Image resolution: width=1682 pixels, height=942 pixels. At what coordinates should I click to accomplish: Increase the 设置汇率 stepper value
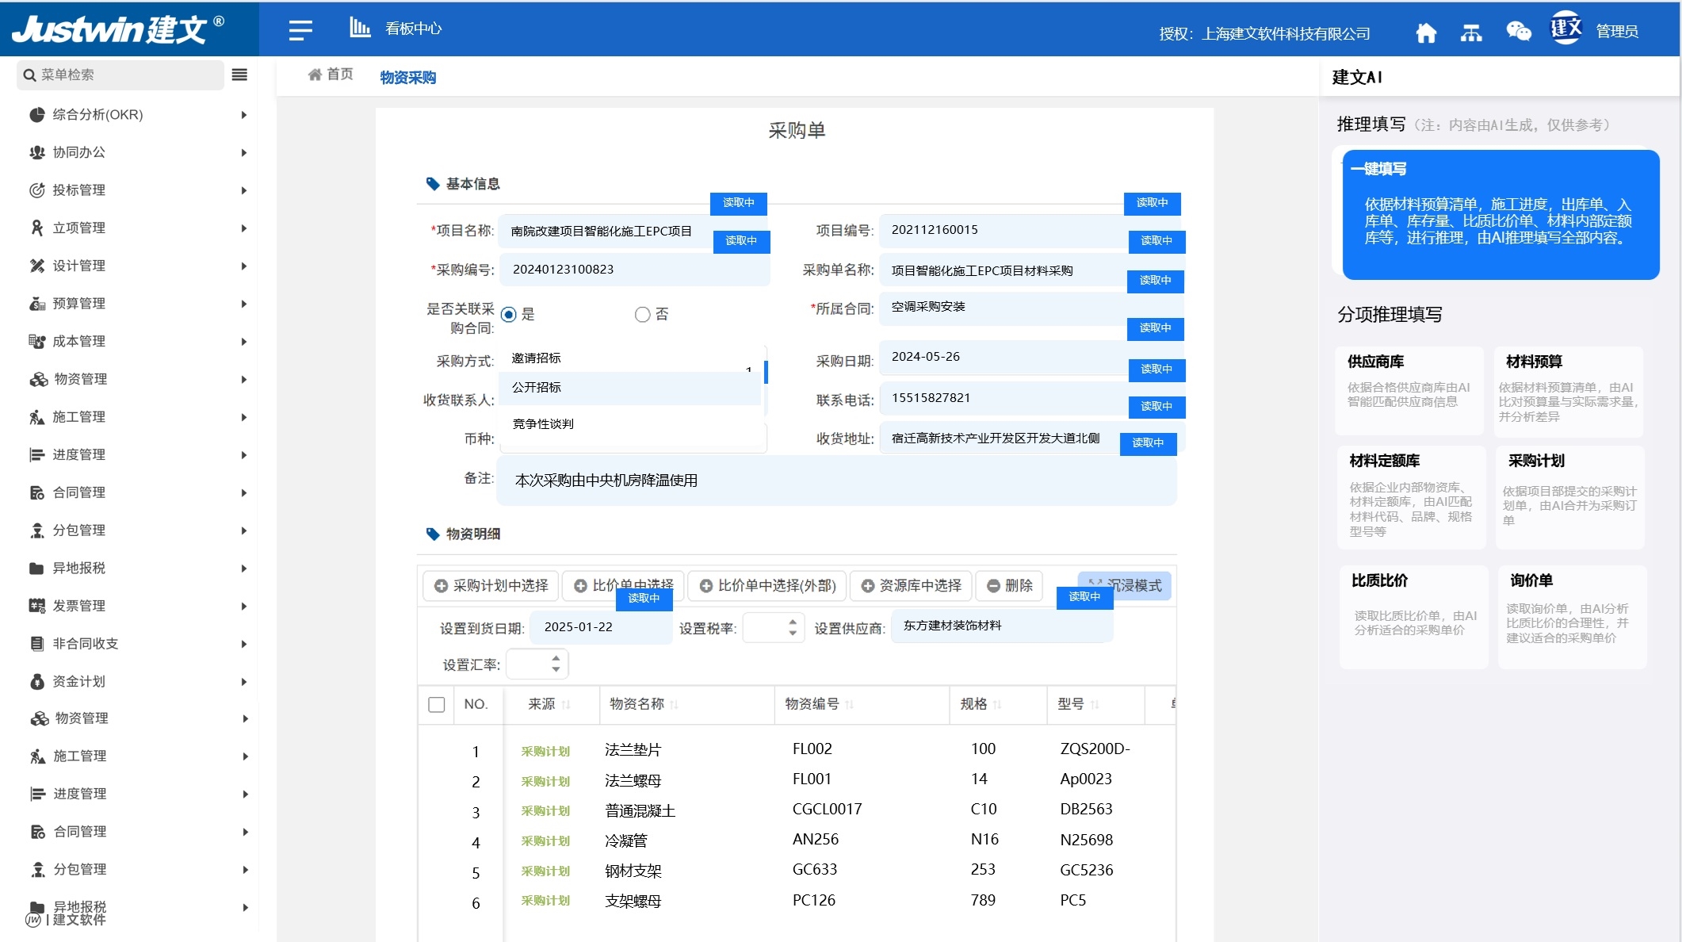556,657
